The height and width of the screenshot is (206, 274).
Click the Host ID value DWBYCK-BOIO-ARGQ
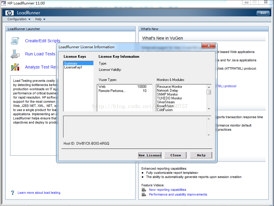[x=93, y=143]
